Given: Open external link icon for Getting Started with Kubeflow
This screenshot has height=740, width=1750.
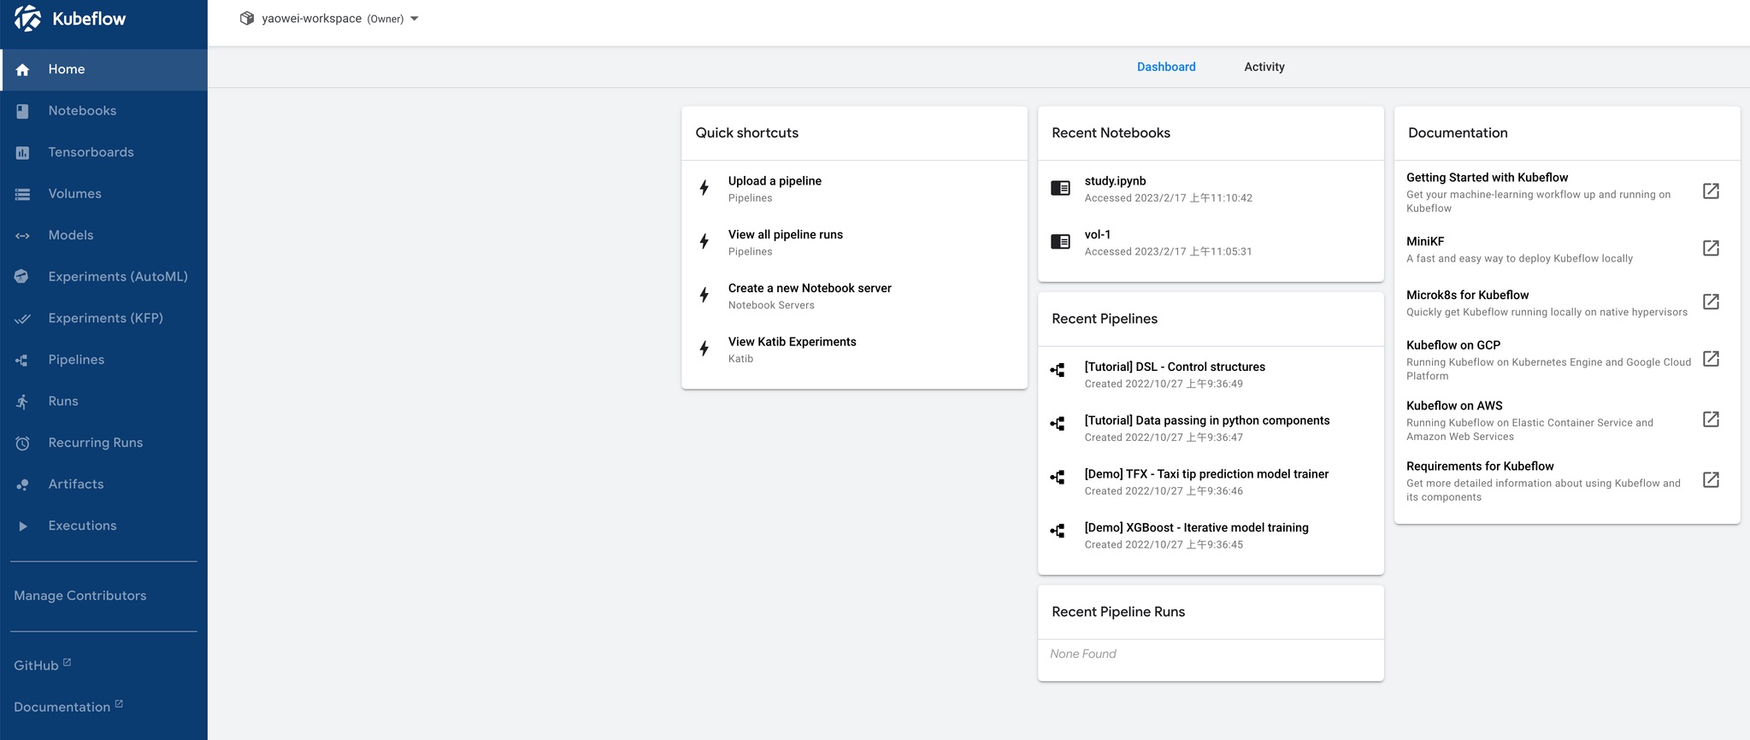Looking at the screenshot, I should point(1711,191).
